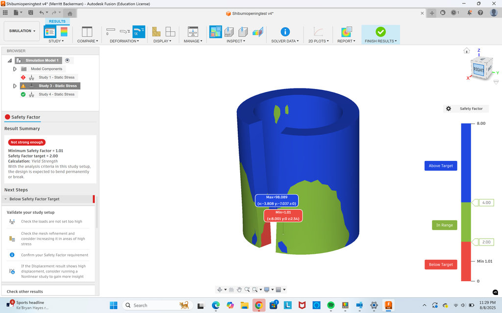
Task: Collapse the Simulation Model 1 tree node
Action: [10, 60]
